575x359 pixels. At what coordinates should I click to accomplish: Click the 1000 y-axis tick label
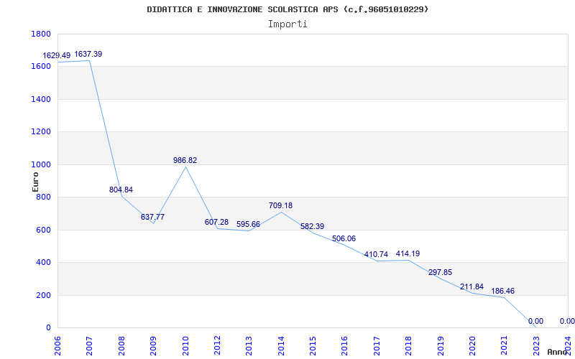pos(41,164)
